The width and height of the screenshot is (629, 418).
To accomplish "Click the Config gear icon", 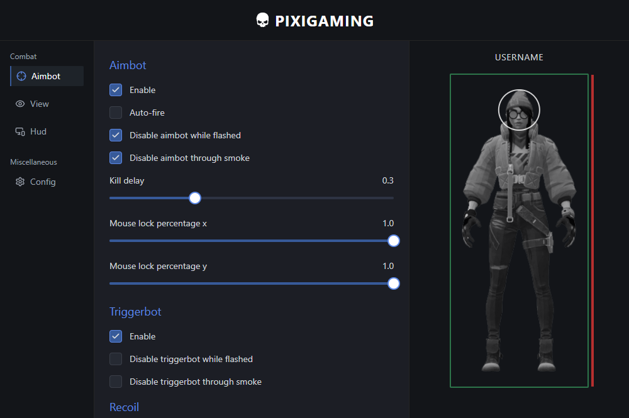I will 20,182.
